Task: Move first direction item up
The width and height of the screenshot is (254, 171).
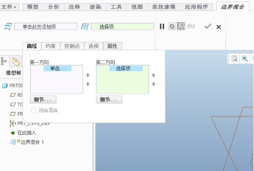Action: pos(88,75)
